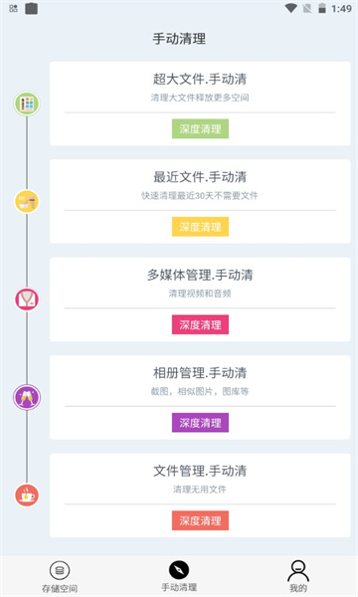Open the 最近文件.手动清 card title
This screenshot has width=358, height=597.
(x=200, y=177)
